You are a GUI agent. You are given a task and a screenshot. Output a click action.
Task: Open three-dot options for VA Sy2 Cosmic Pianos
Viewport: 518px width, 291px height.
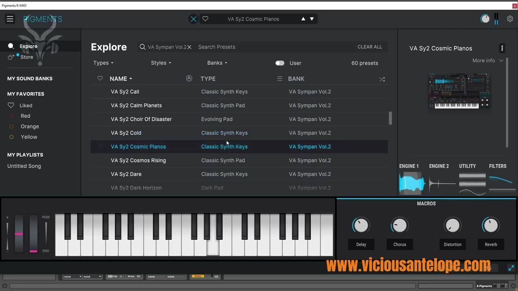(x=502, y=48)
